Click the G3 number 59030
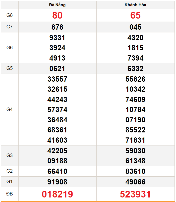This screenshot has width=176, height=202. (x=135, y=150)
